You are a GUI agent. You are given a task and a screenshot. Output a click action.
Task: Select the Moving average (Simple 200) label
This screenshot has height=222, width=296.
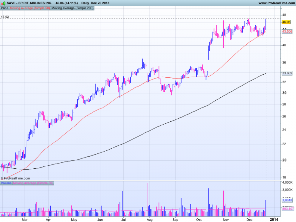pos(72,8)
